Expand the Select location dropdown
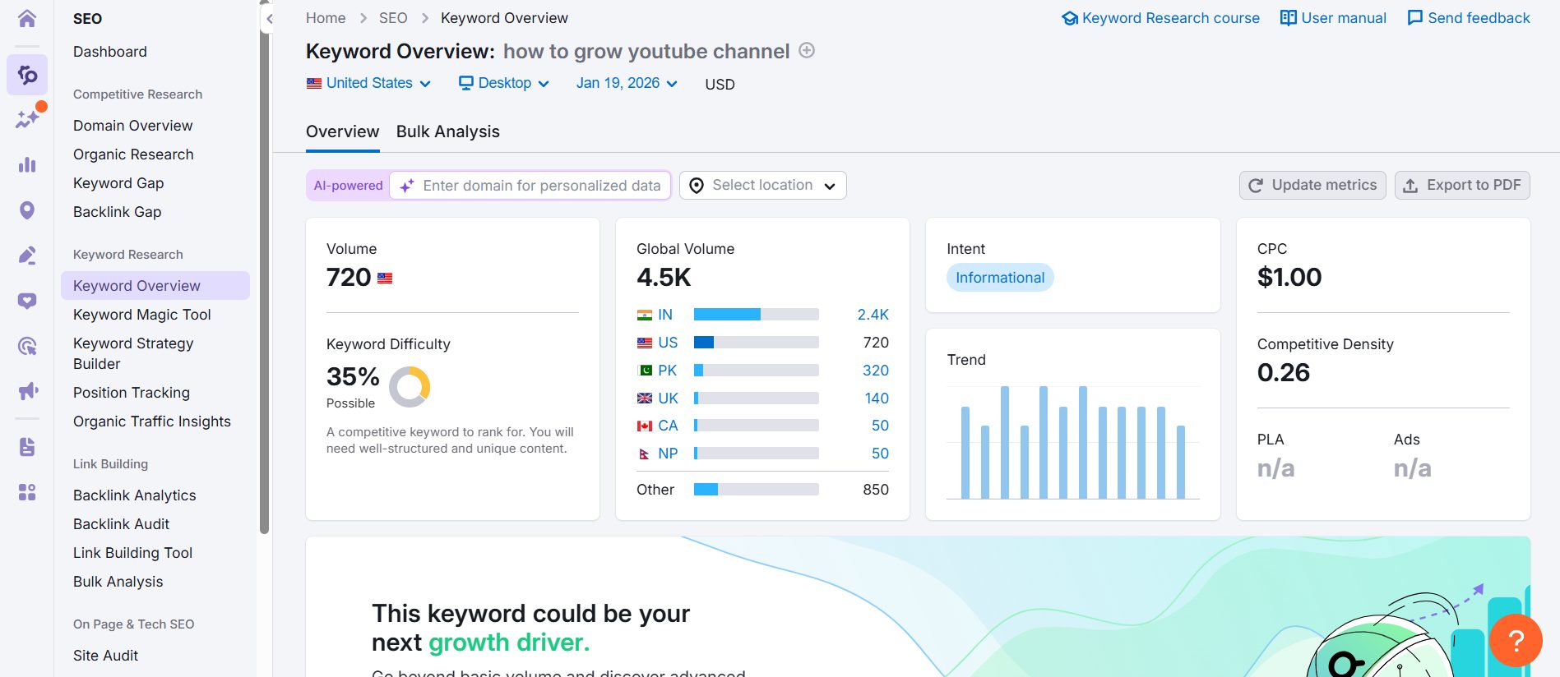 (763, 186)
